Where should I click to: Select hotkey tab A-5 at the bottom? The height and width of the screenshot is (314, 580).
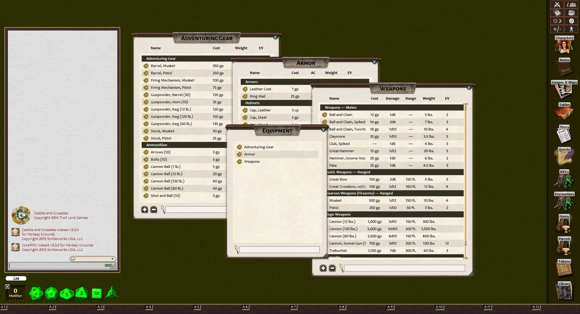197,306
